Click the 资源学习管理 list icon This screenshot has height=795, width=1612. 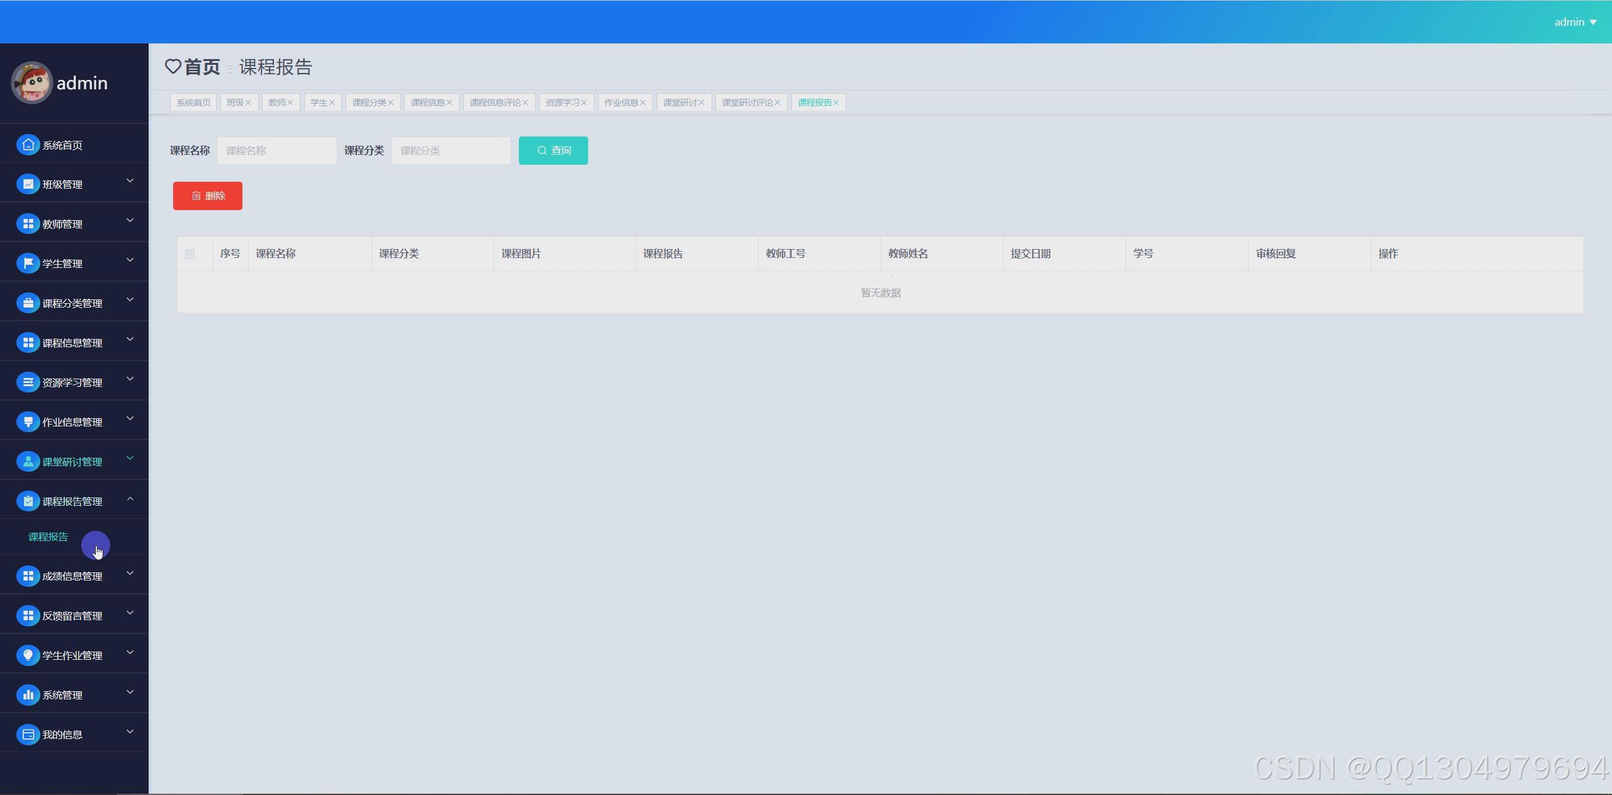[x=28, y=382]
